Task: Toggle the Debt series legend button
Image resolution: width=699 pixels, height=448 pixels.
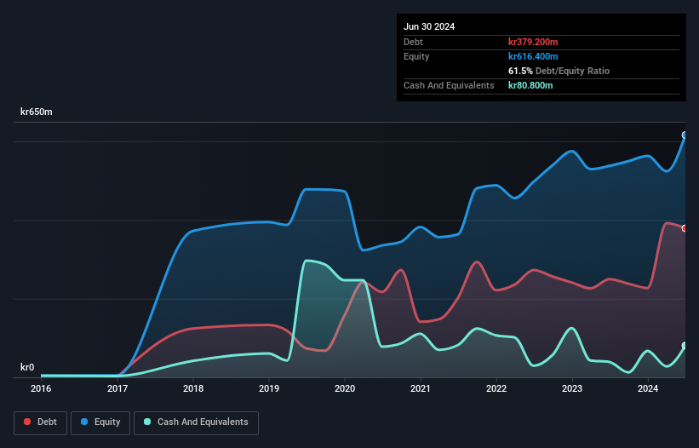Action: coord(41,422)
